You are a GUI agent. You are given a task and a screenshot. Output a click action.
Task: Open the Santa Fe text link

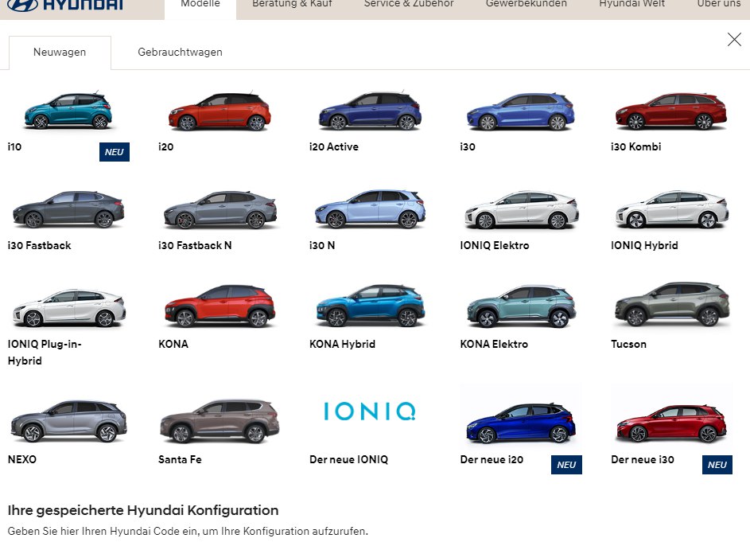click(x=180, y=459)
